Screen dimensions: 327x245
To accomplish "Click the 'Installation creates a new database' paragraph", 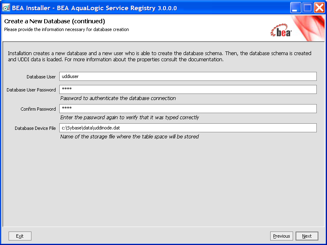I will point(159,56).
